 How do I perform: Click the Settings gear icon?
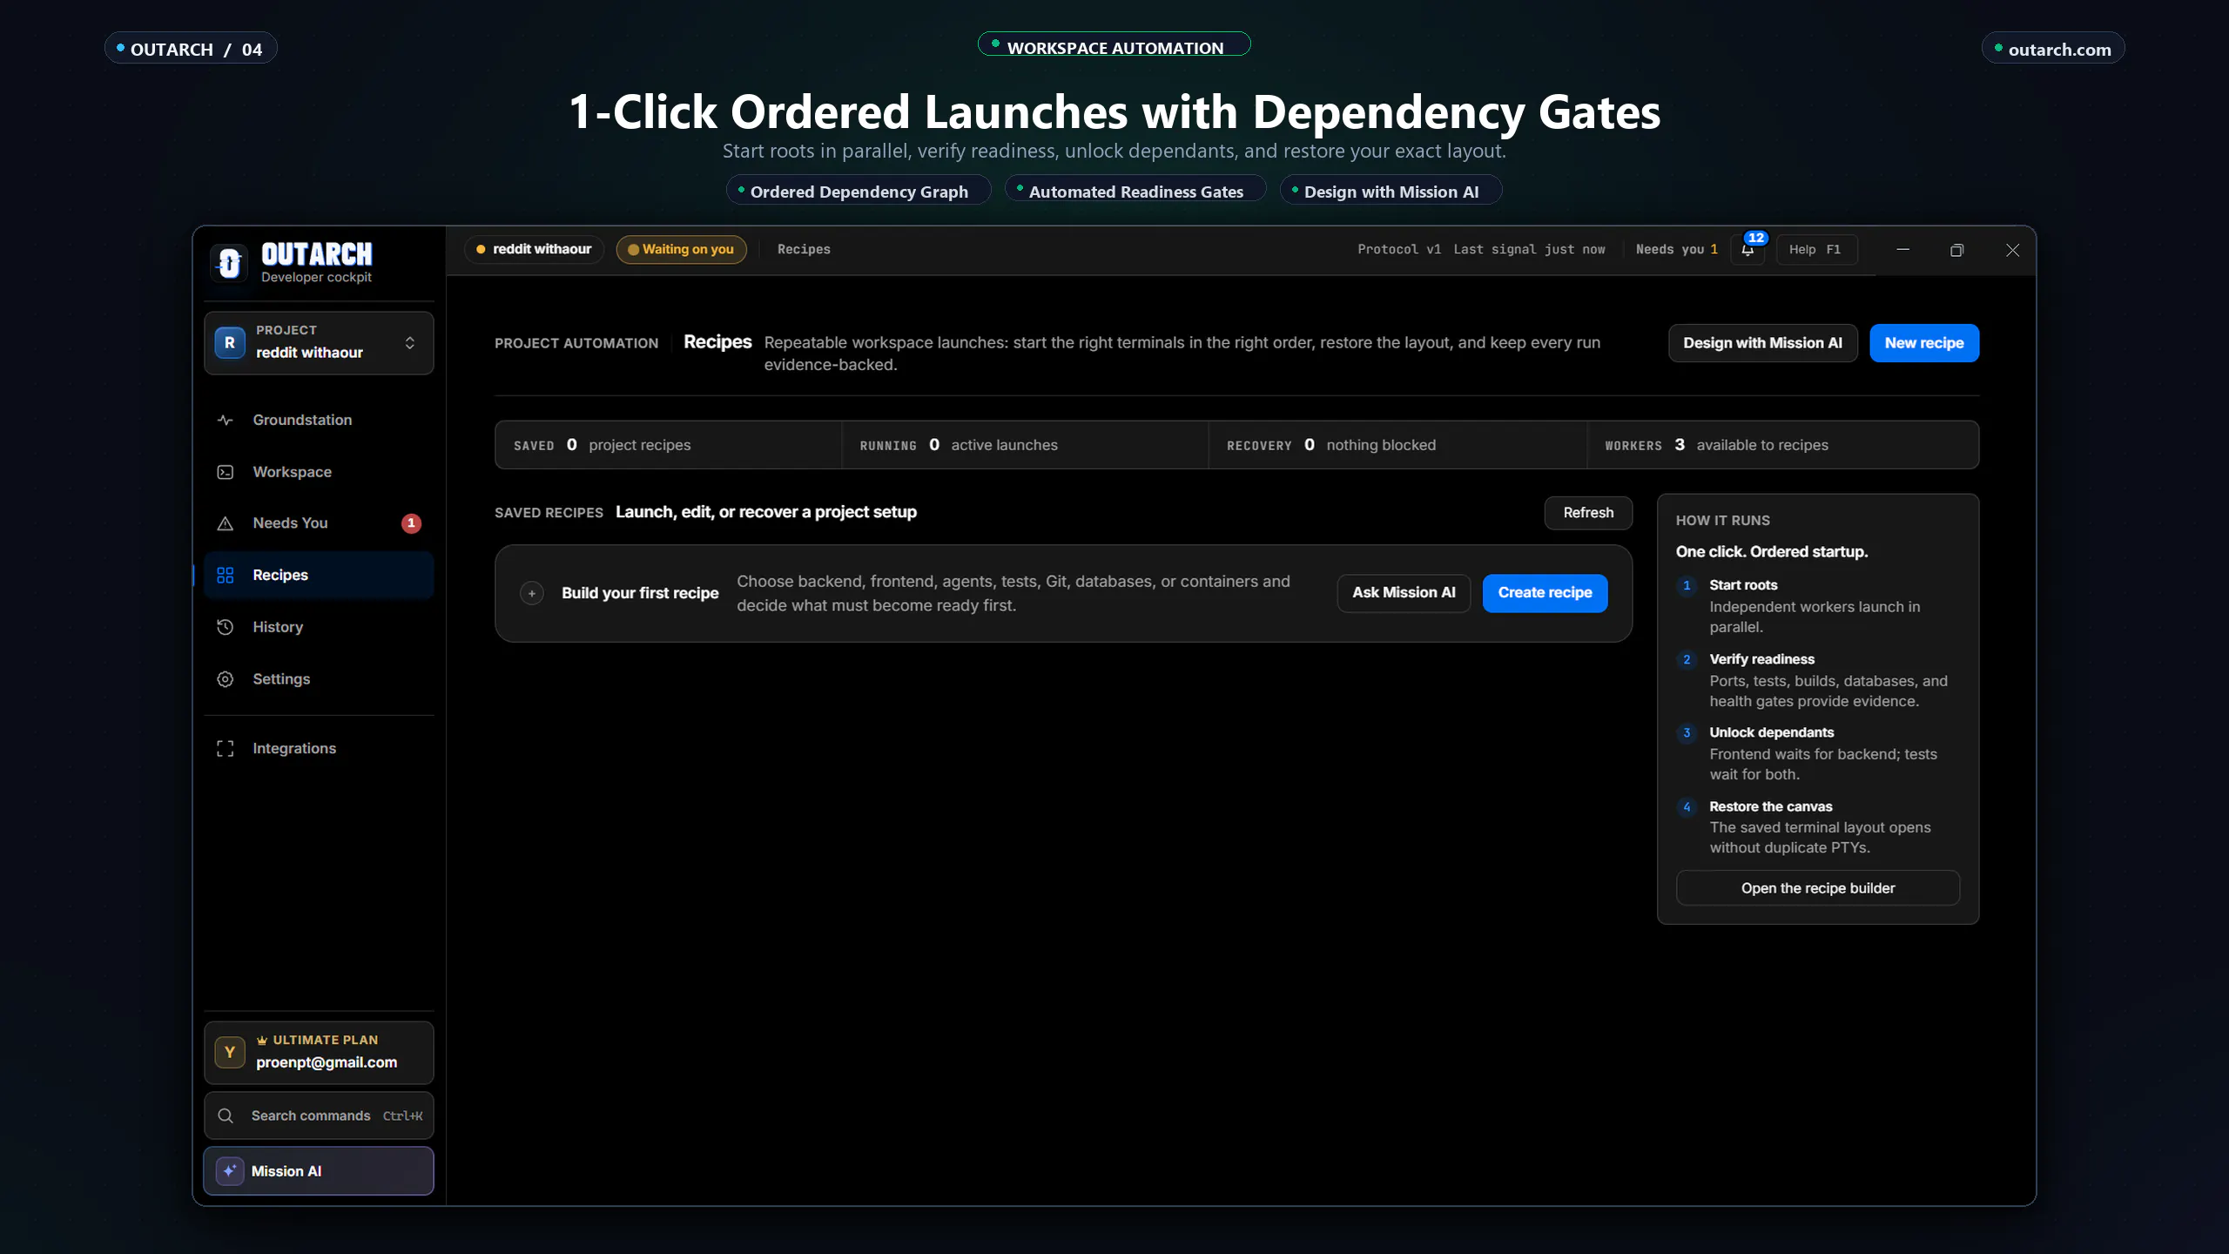tap(225, 679)
